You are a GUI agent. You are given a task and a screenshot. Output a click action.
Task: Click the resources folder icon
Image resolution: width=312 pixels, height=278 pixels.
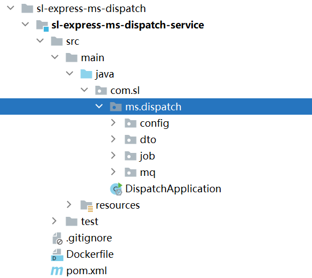pos(86,205)
